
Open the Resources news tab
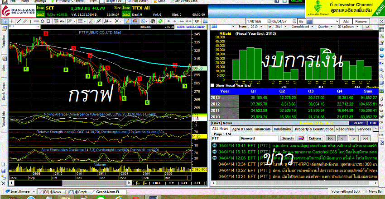345,129
